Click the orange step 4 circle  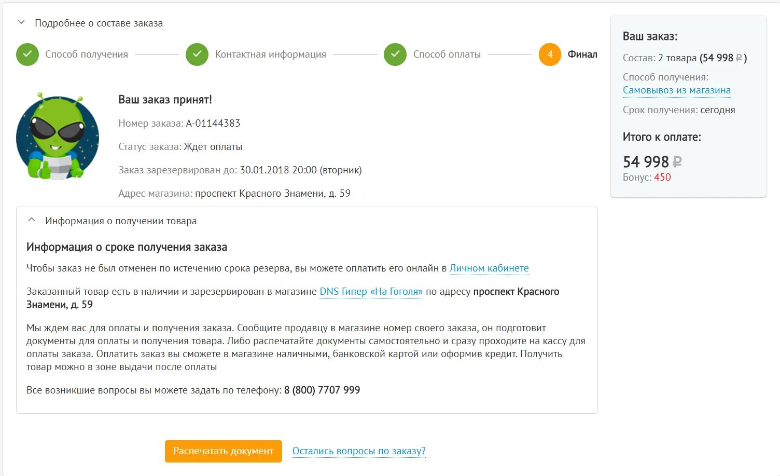[x=550, y=55]
